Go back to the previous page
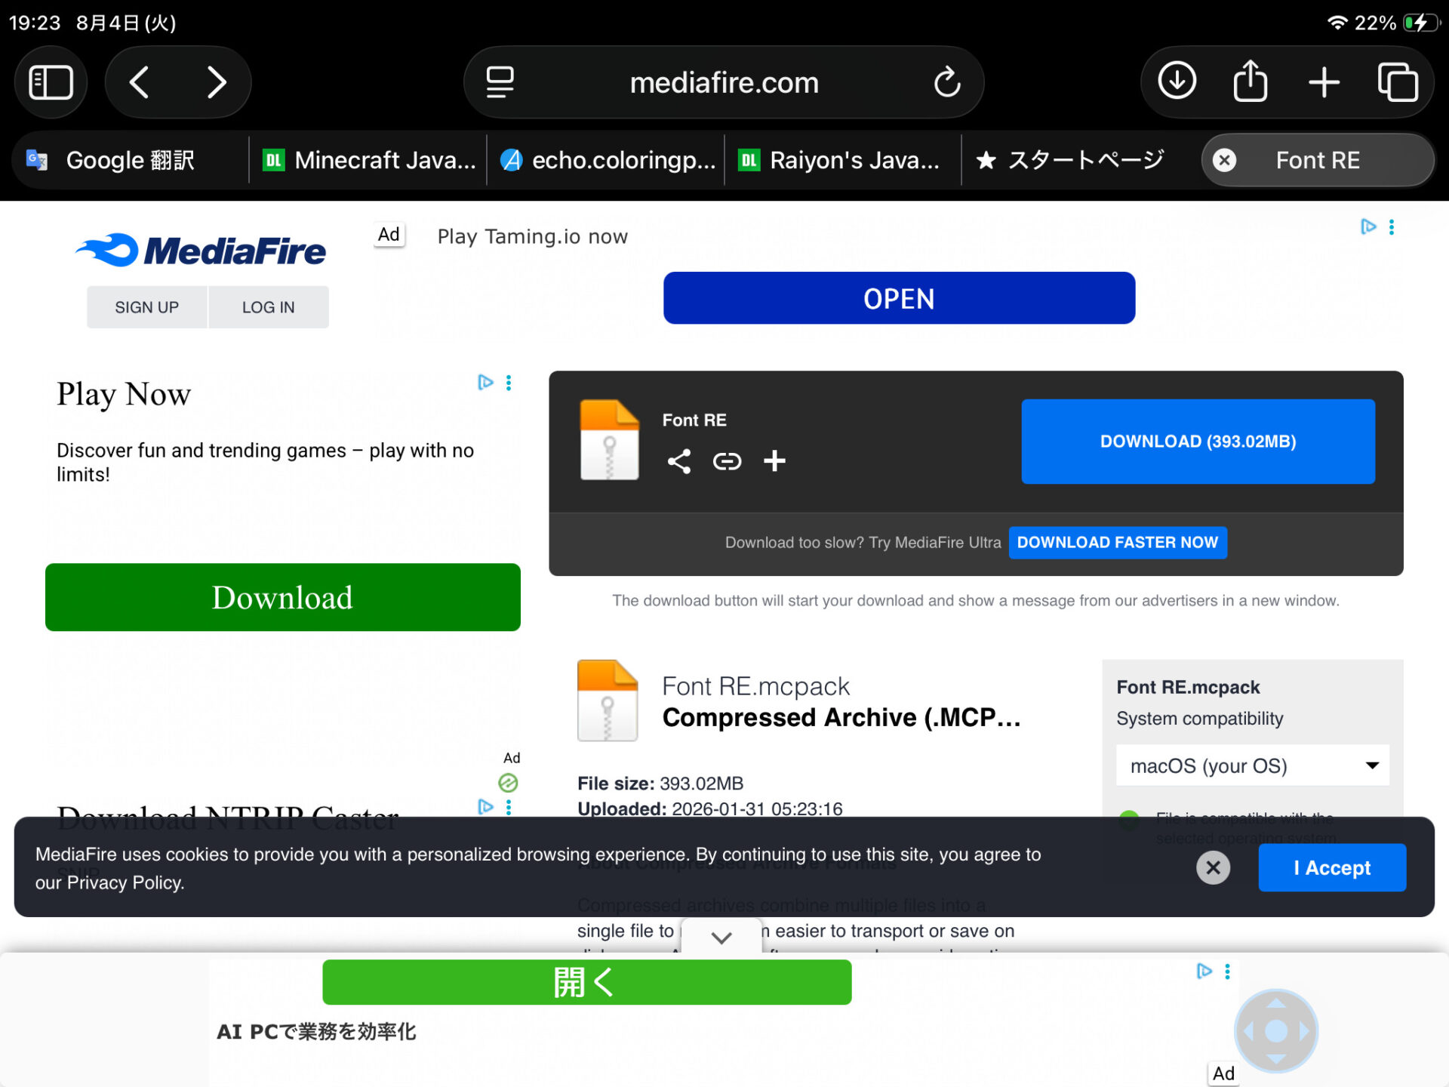 (140, 82)
